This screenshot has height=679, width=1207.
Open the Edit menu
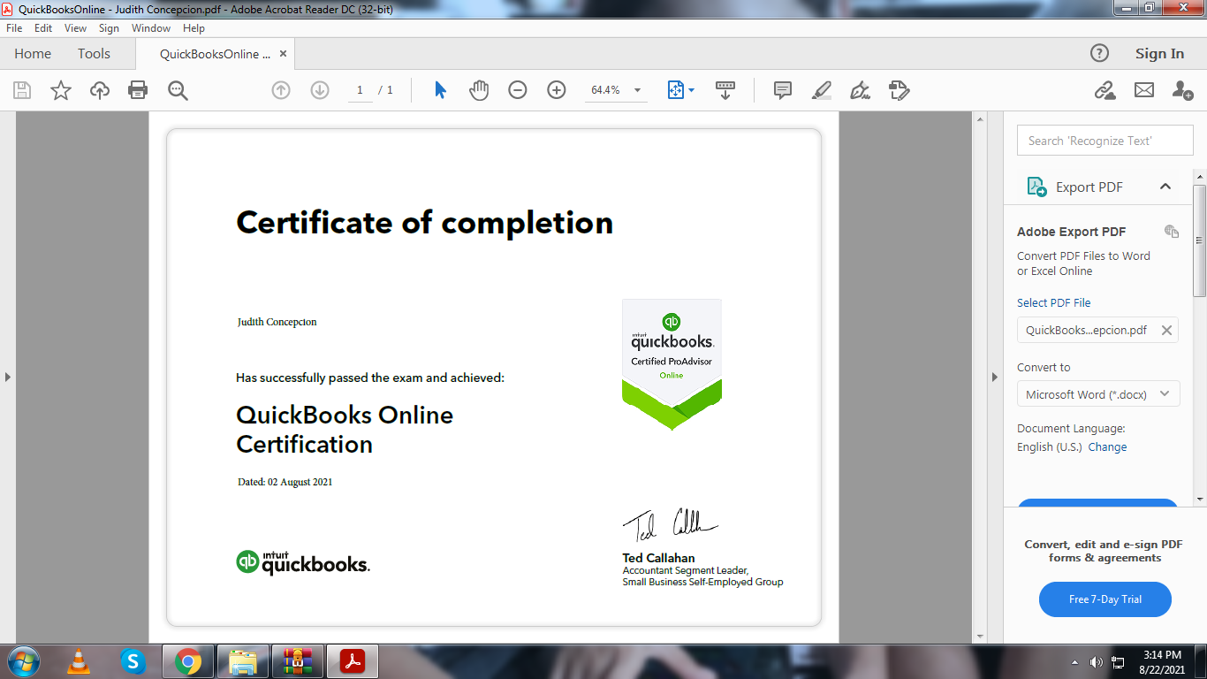coord(43,28)
